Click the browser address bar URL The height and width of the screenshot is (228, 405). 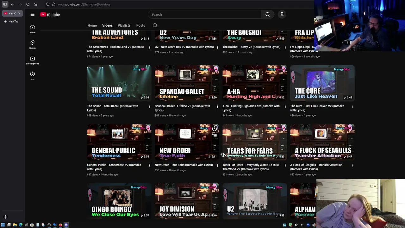point(84,4)
